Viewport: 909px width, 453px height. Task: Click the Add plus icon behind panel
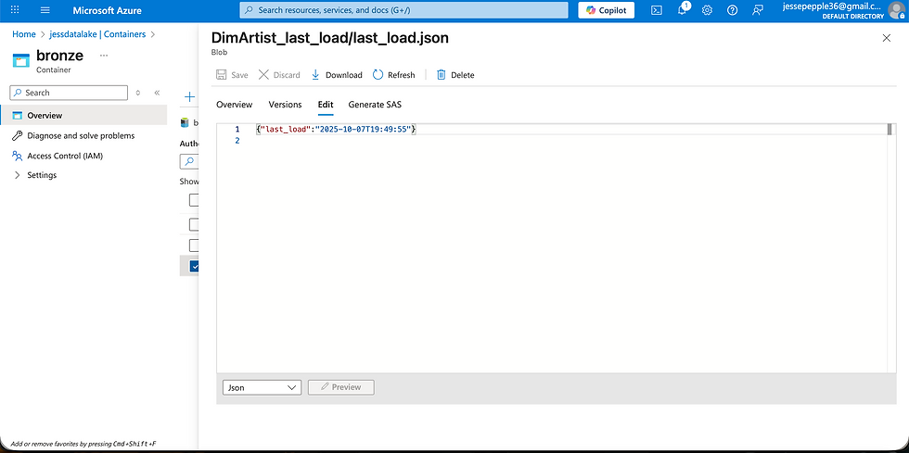coord(189,96)
